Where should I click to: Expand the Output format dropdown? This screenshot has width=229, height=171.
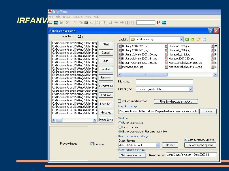(x=158, y=145)
